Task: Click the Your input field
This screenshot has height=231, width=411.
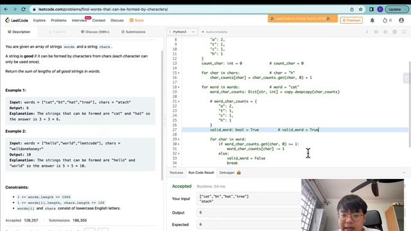Action: 249,199
